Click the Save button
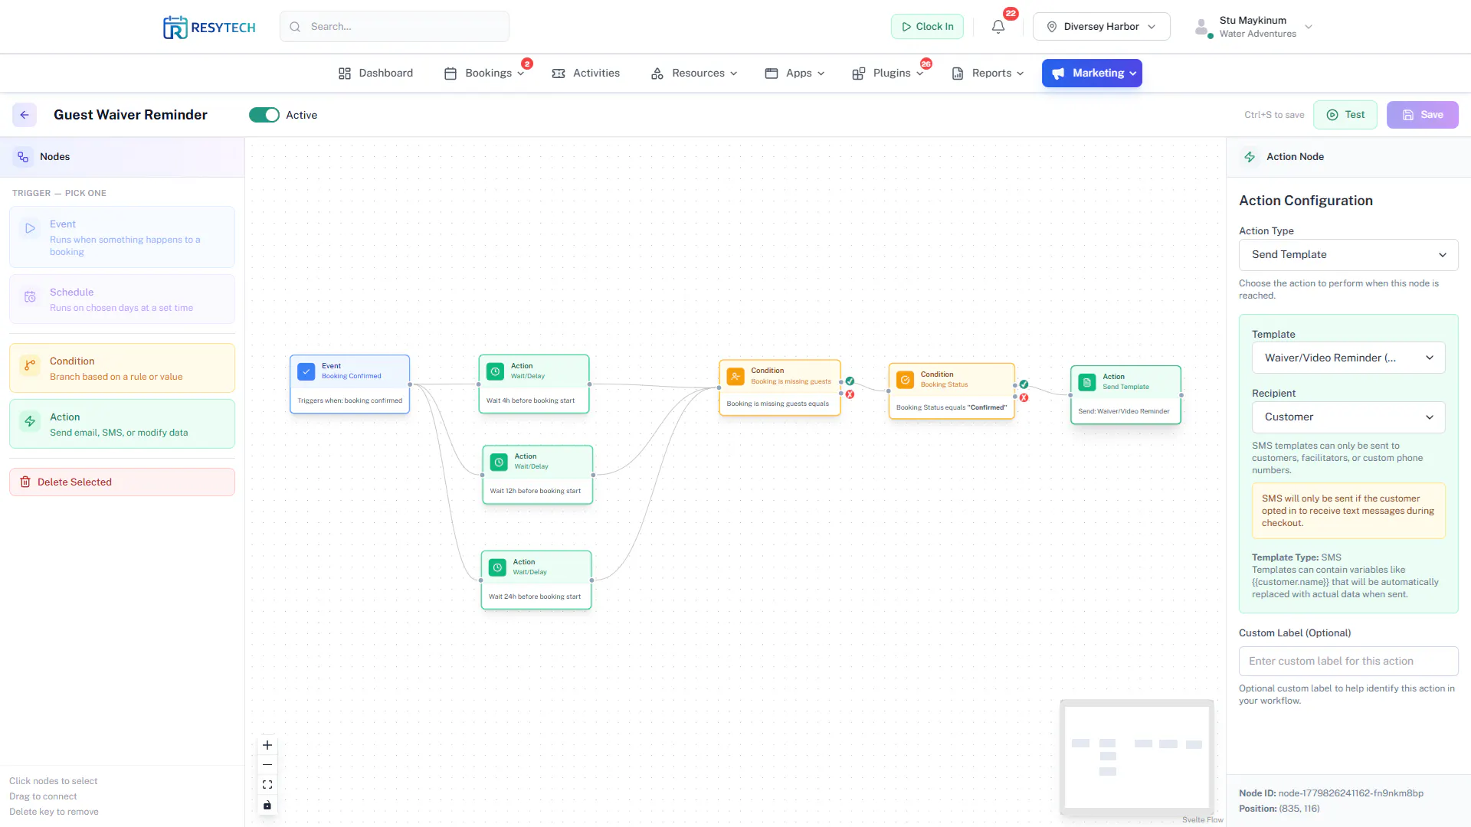The image size is (1471, 827). (1423, 115)
